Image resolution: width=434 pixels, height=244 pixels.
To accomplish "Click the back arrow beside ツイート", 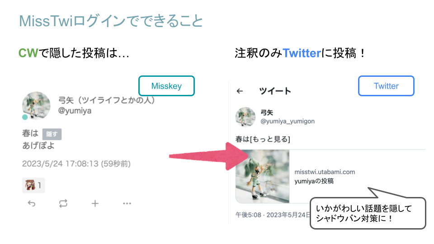I will (240, 91).
